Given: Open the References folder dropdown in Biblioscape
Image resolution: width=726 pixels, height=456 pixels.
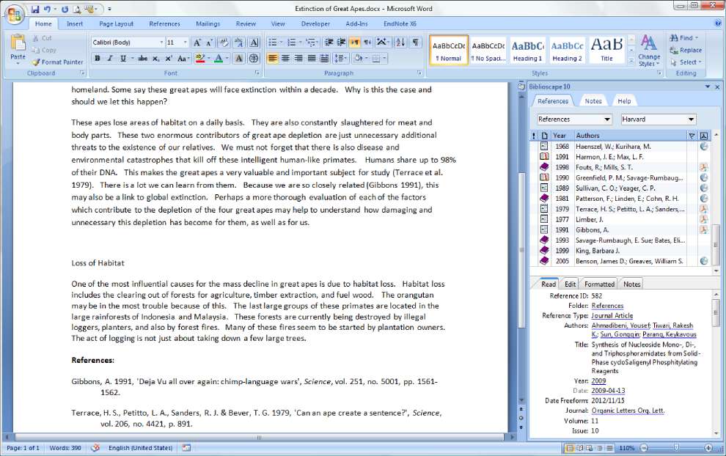Looking at the screenshot, I should coord(607,119).
